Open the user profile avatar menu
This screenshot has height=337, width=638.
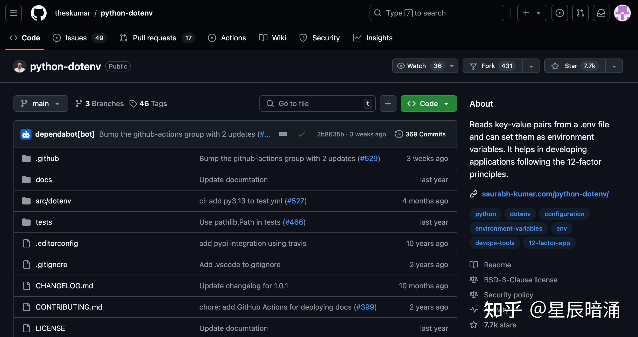(622, 13)
